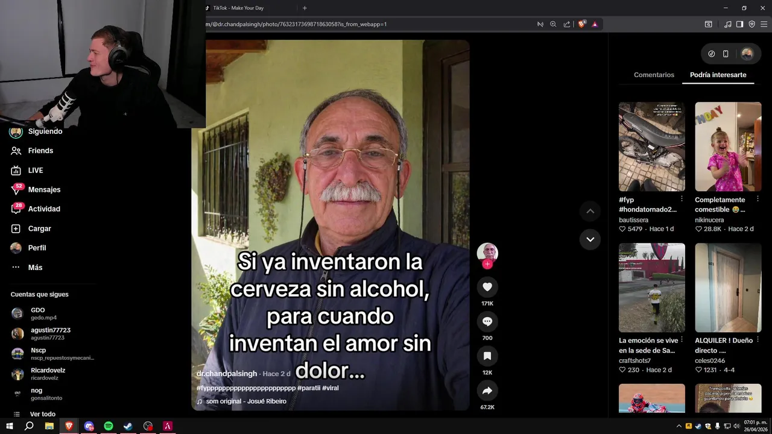
Task: Toggle the browser sidebar panel
Action: [x=739, y=24]
